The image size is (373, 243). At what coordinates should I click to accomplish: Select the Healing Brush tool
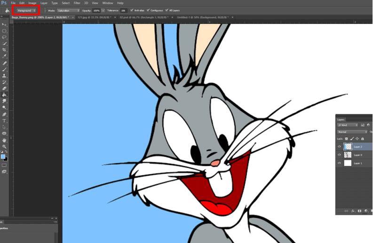(4, 63)
